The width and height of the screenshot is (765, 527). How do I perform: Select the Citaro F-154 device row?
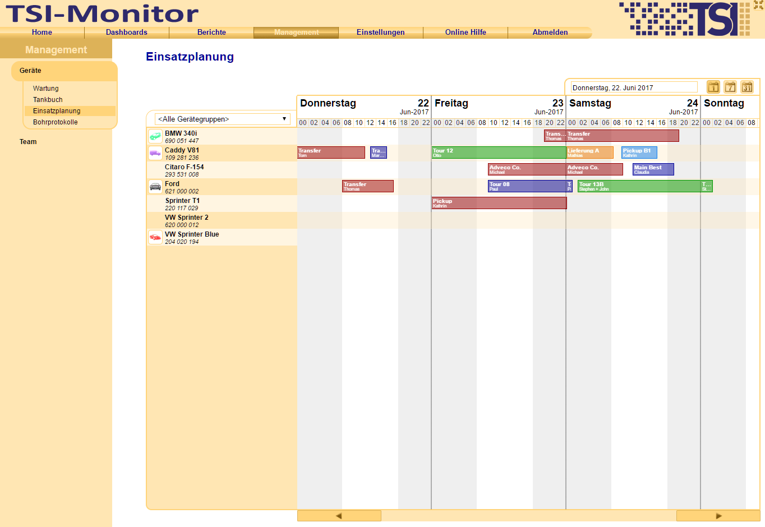pyautogui.click(x=222, y=170)
